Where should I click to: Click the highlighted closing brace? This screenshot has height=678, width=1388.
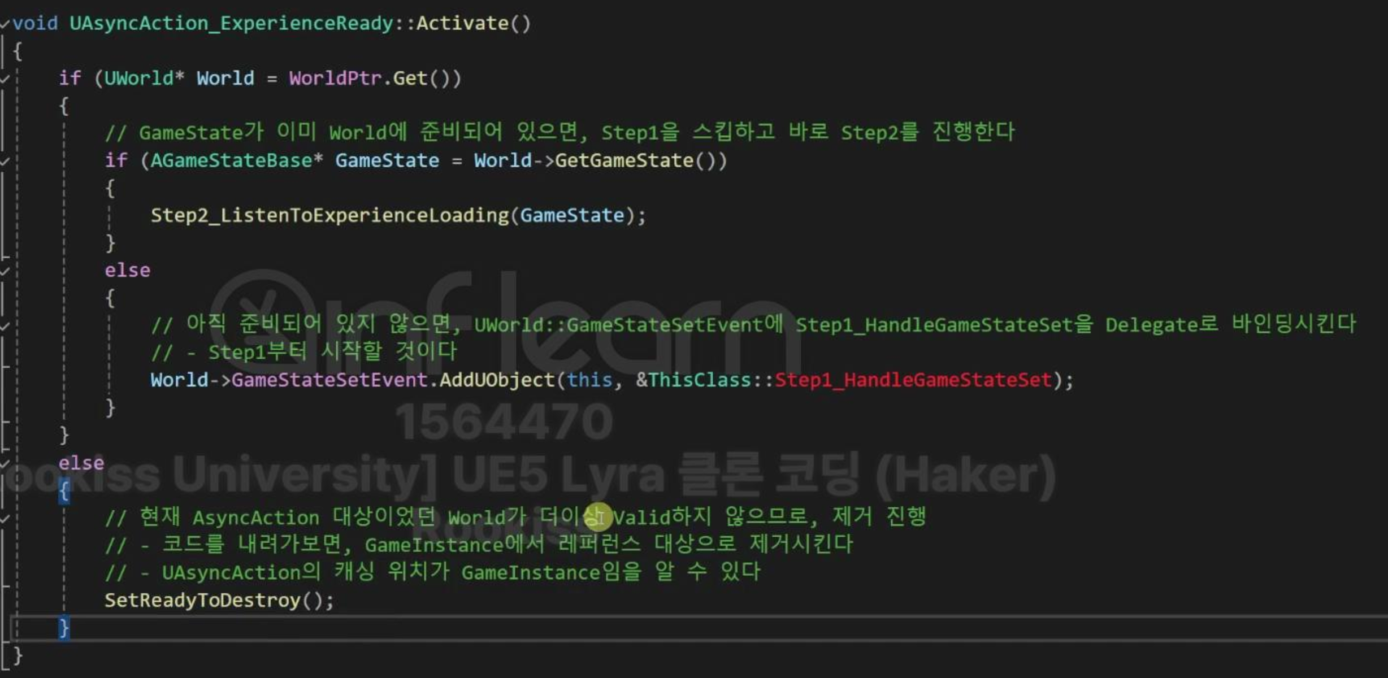[64, 628]
